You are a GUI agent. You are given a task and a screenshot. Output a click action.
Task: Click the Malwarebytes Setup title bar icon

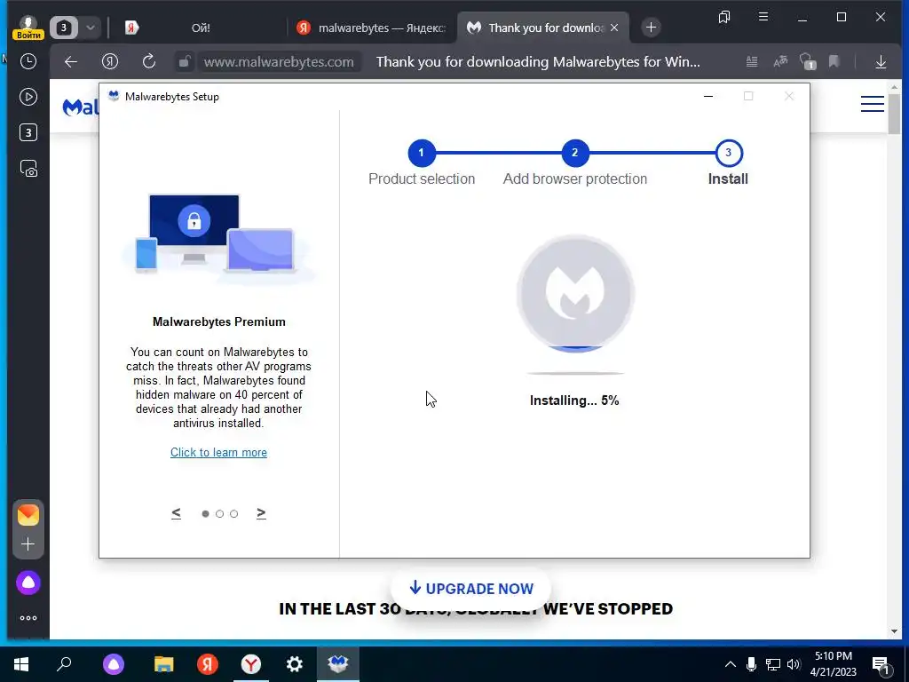point(114,96)
